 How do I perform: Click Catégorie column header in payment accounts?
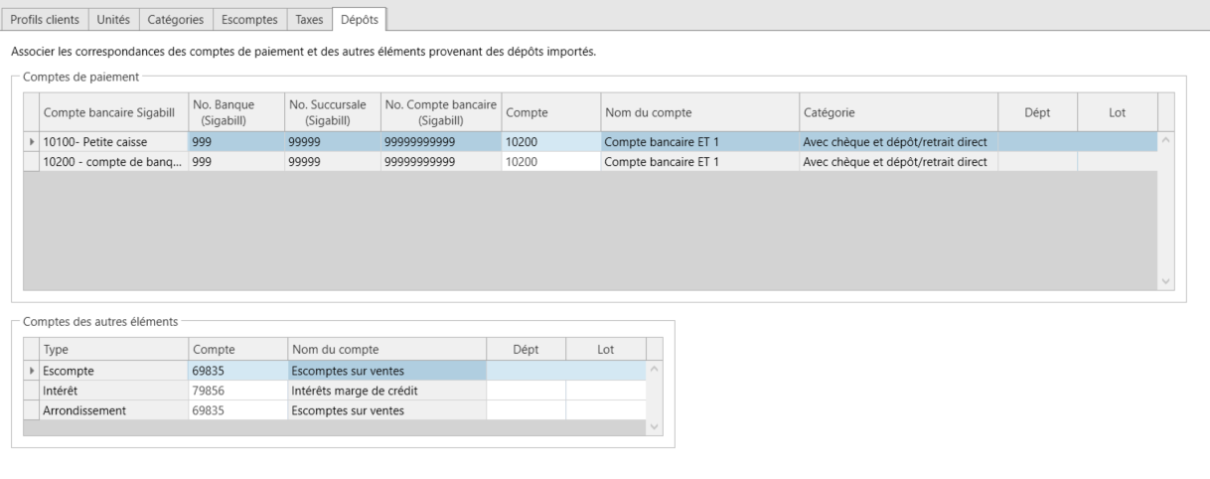pyautogui.click(x=898, y=113)
